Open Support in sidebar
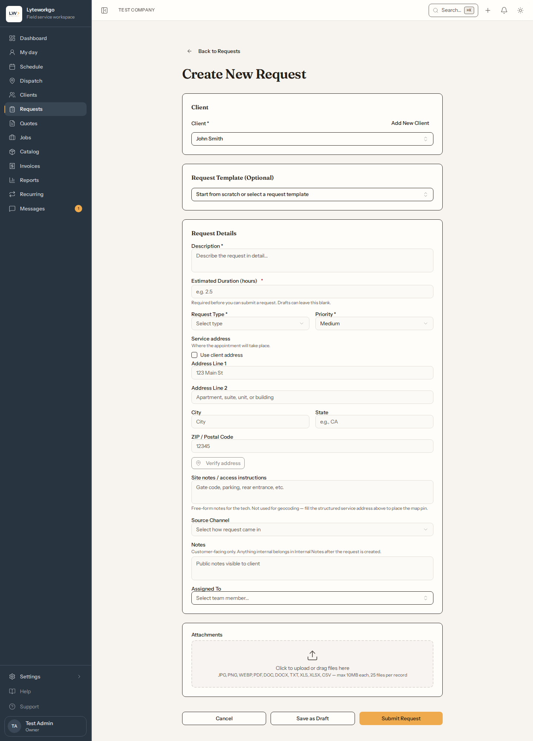This screenshot has height=741, width=533. pyautogui.click(x=46, y=707)
